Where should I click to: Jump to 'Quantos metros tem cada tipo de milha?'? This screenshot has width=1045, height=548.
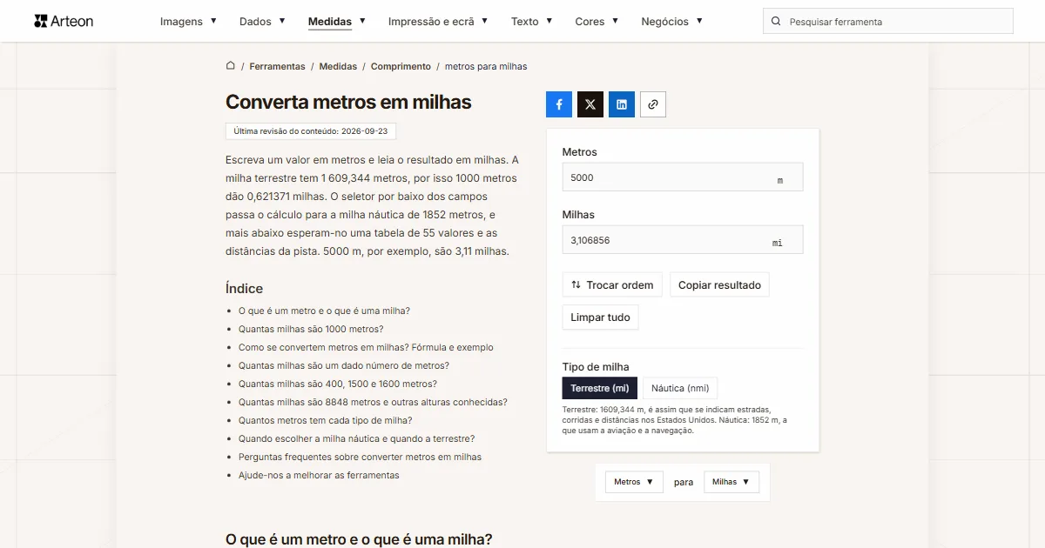tap(326, 420)
